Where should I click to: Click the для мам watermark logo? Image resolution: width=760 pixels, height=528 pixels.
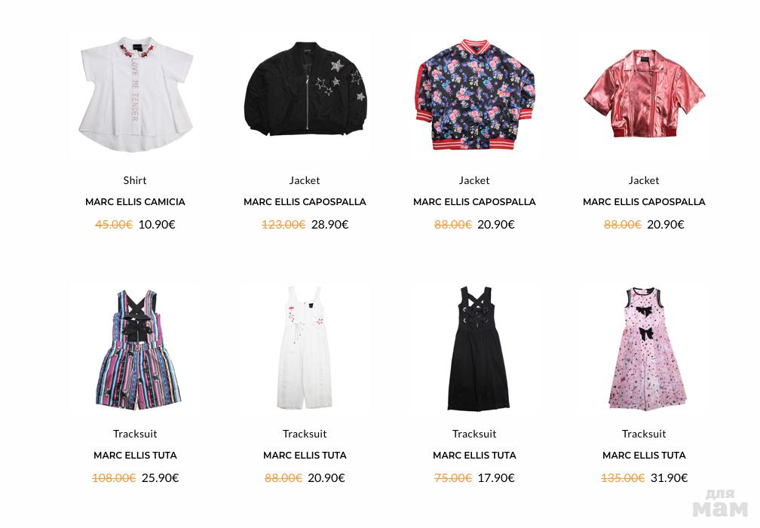pyautogui.click(x=720, y=504)
